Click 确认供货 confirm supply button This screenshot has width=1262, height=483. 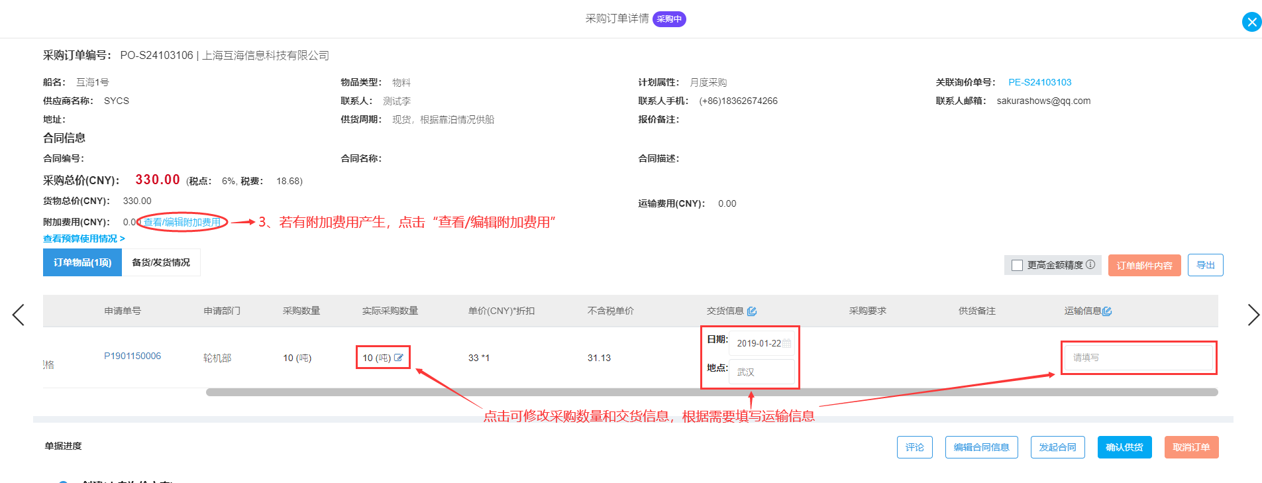(1124, 447)
